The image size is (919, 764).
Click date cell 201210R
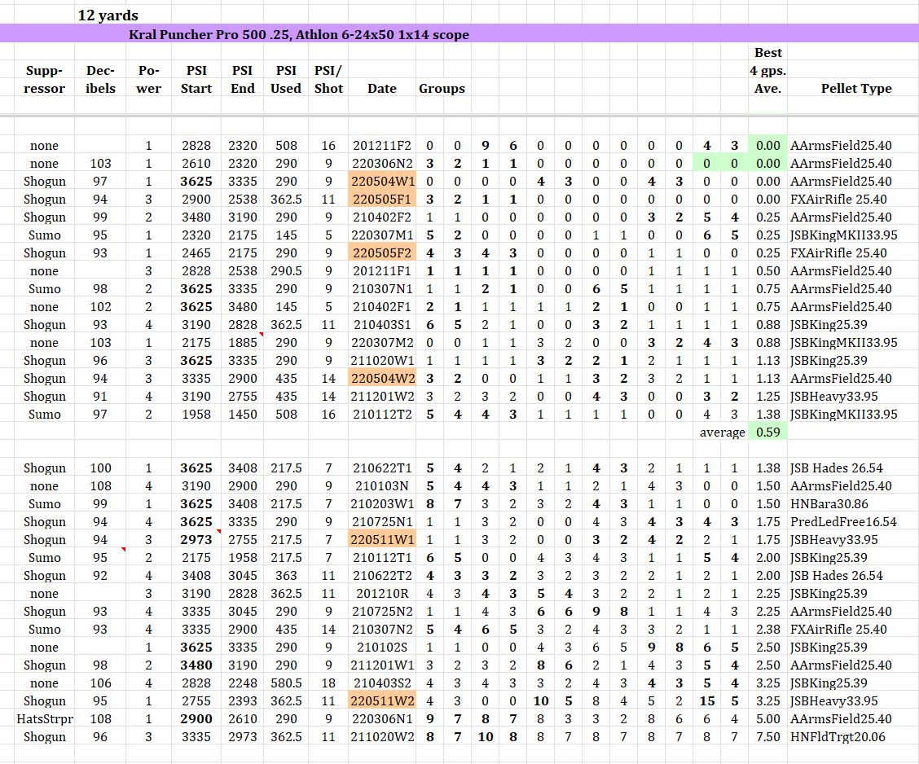(382, 594)
